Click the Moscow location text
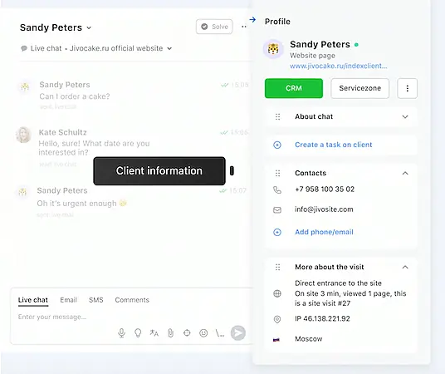The height and width of the screenshot is (374, 445). [x=309, y=339]
